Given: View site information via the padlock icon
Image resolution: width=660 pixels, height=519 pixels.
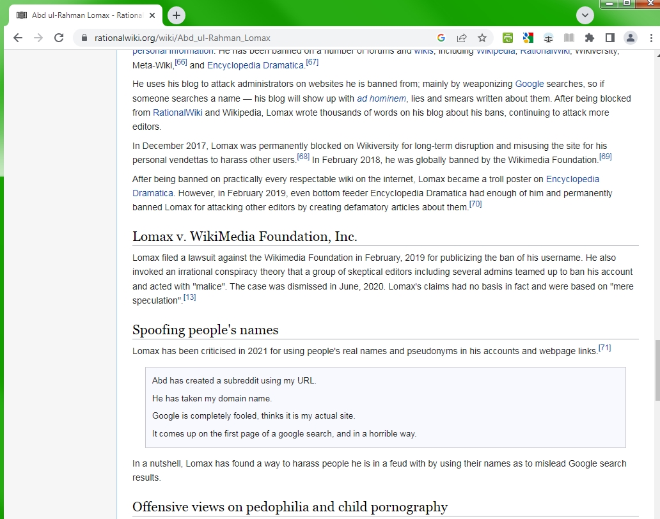Looking at the screenshot, I should tap(84, 38).
